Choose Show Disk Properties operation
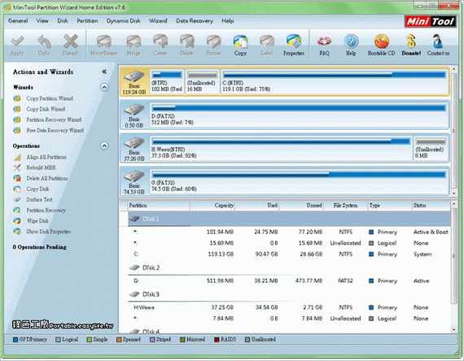The width and height of the screenshot is (464, 361). [49, 232]
